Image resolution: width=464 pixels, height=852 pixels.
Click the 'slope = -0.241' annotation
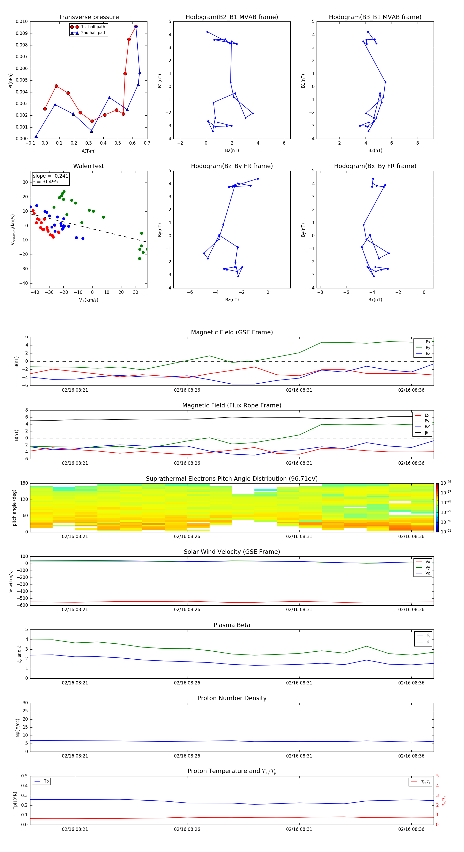click(51, 176)
